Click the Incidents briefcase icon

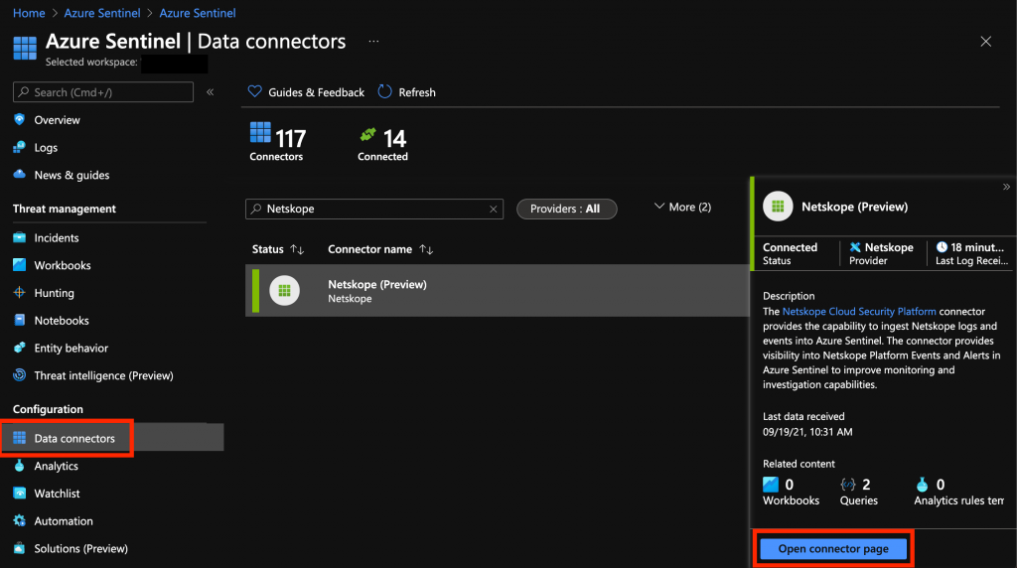[x=20, y=237]
